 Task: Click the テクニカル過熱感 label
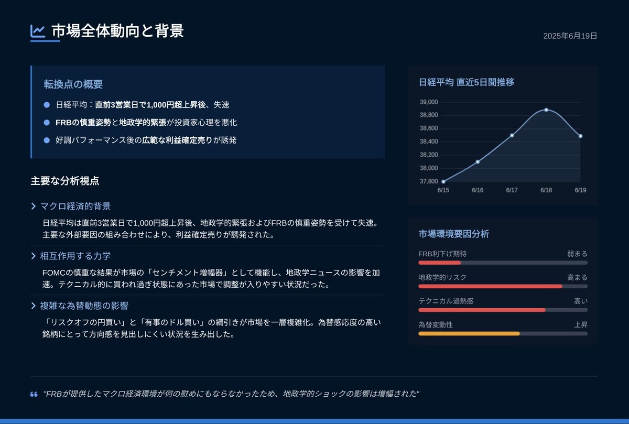(446, 301)
